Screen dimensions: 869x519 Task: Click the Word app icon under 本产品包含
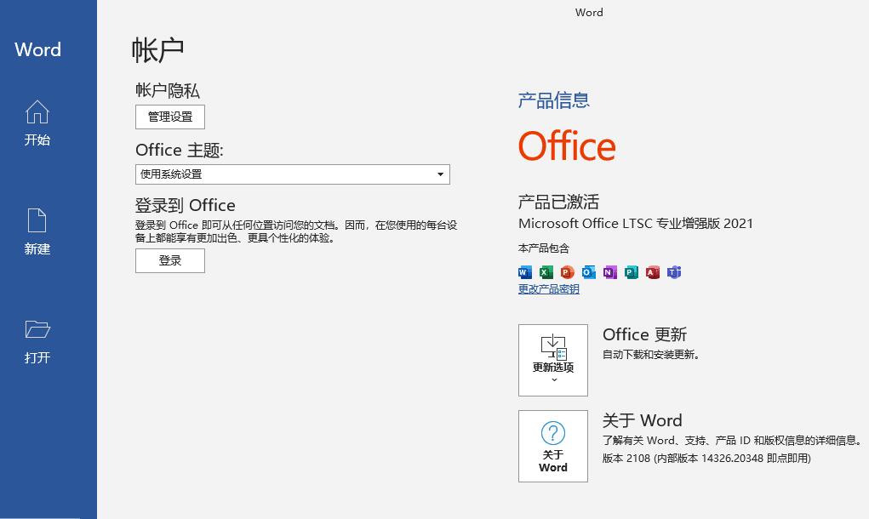[525, 272]
